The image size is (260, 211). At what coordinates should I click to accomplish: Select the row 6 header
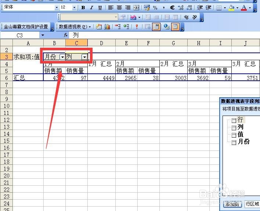pyautogui.click(x=7, y=78)
